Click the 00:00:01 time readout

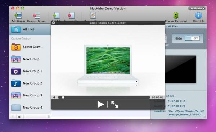point(157,97)
